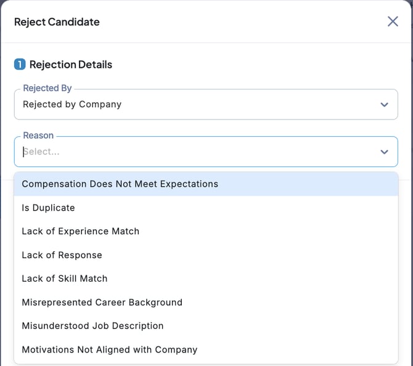Click the Reason field label
Image resolution: width=413 pixels, height=366 pixels.
pyautogui.click(x=38, y=136)
